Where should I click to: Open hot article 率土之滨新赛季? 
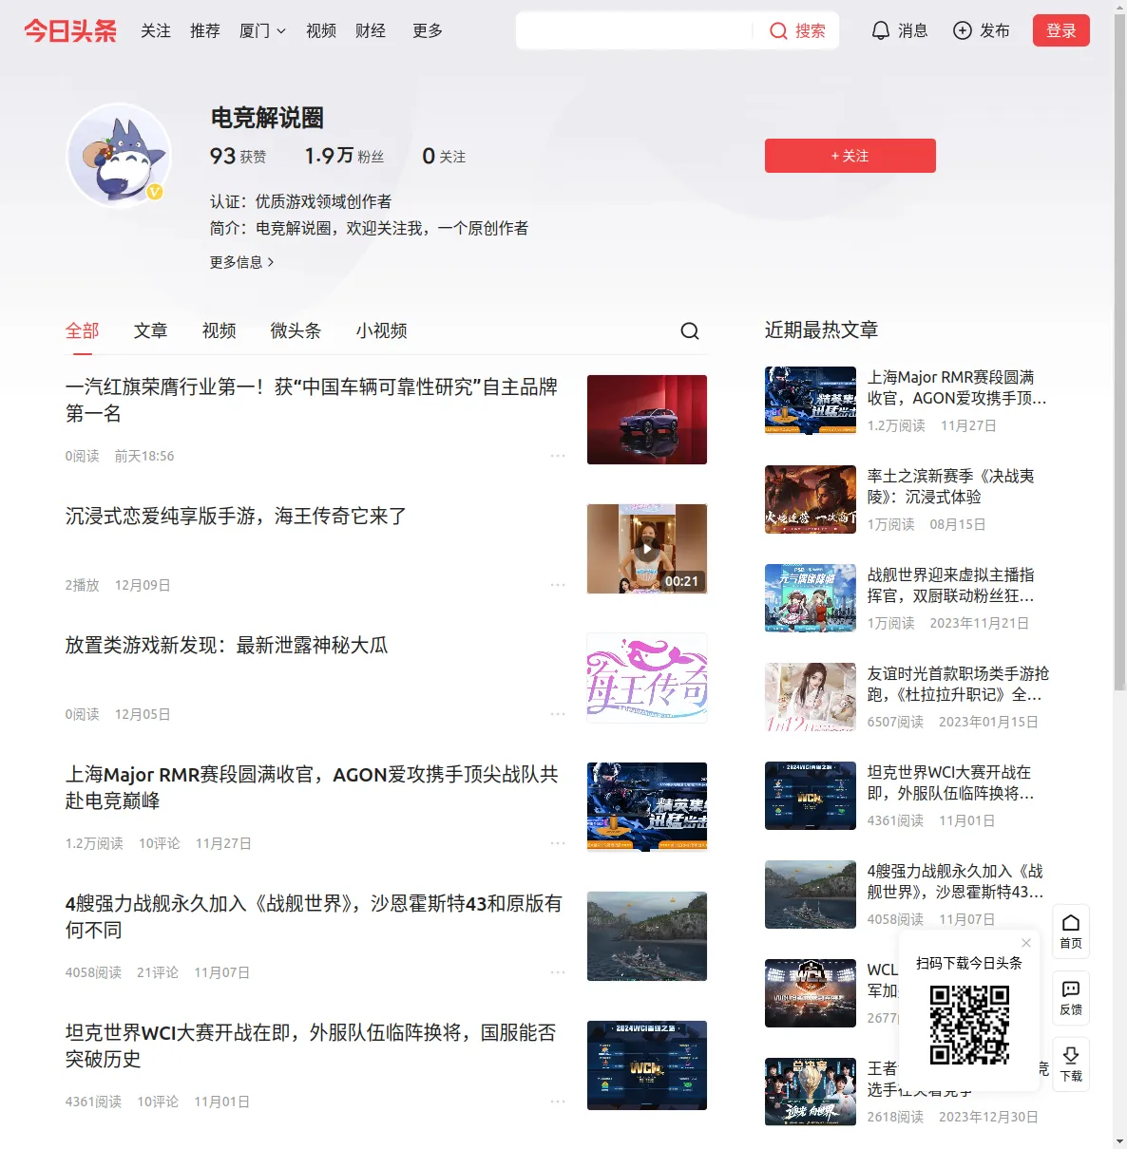pyautogui.click(x=950, y=486)
